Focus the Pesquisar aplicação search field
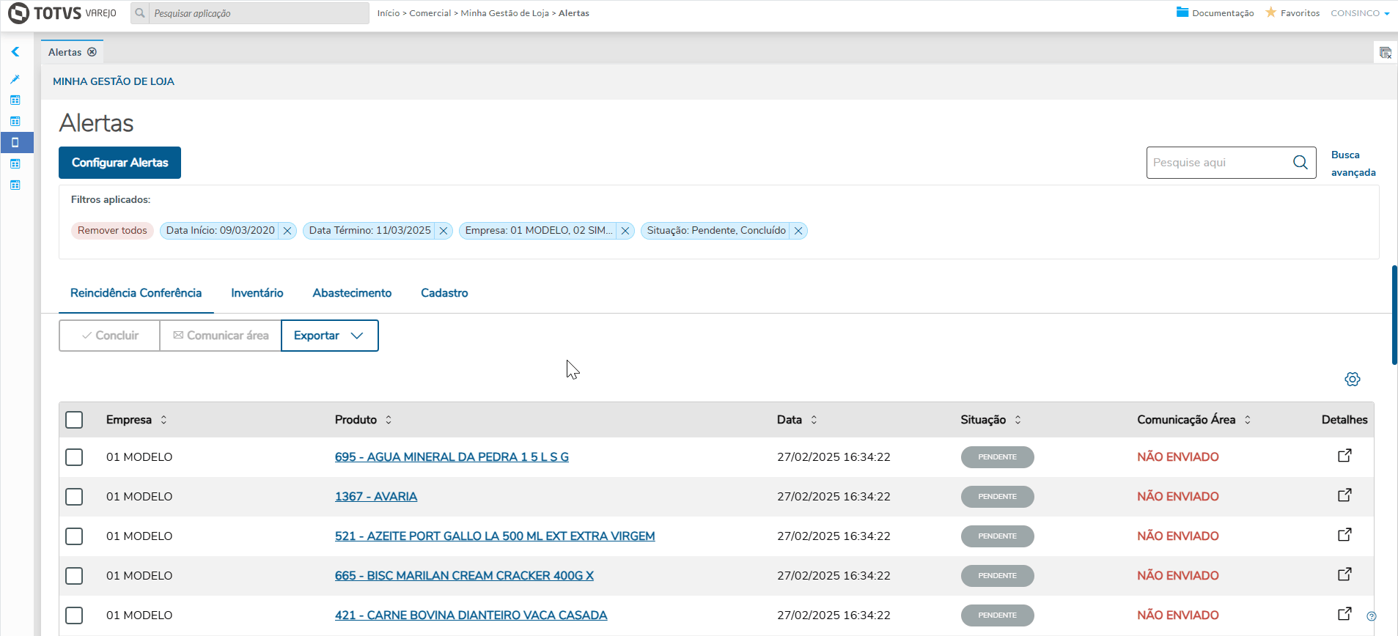Viewport: 1398px width, 636px height. point(259,13)
